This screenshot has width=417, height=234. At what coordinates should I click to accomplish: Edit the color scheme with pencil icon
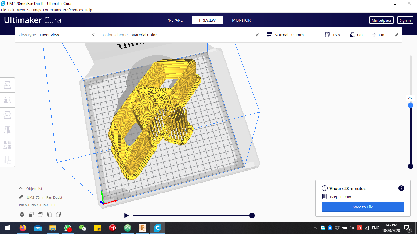tap(257, 35)
